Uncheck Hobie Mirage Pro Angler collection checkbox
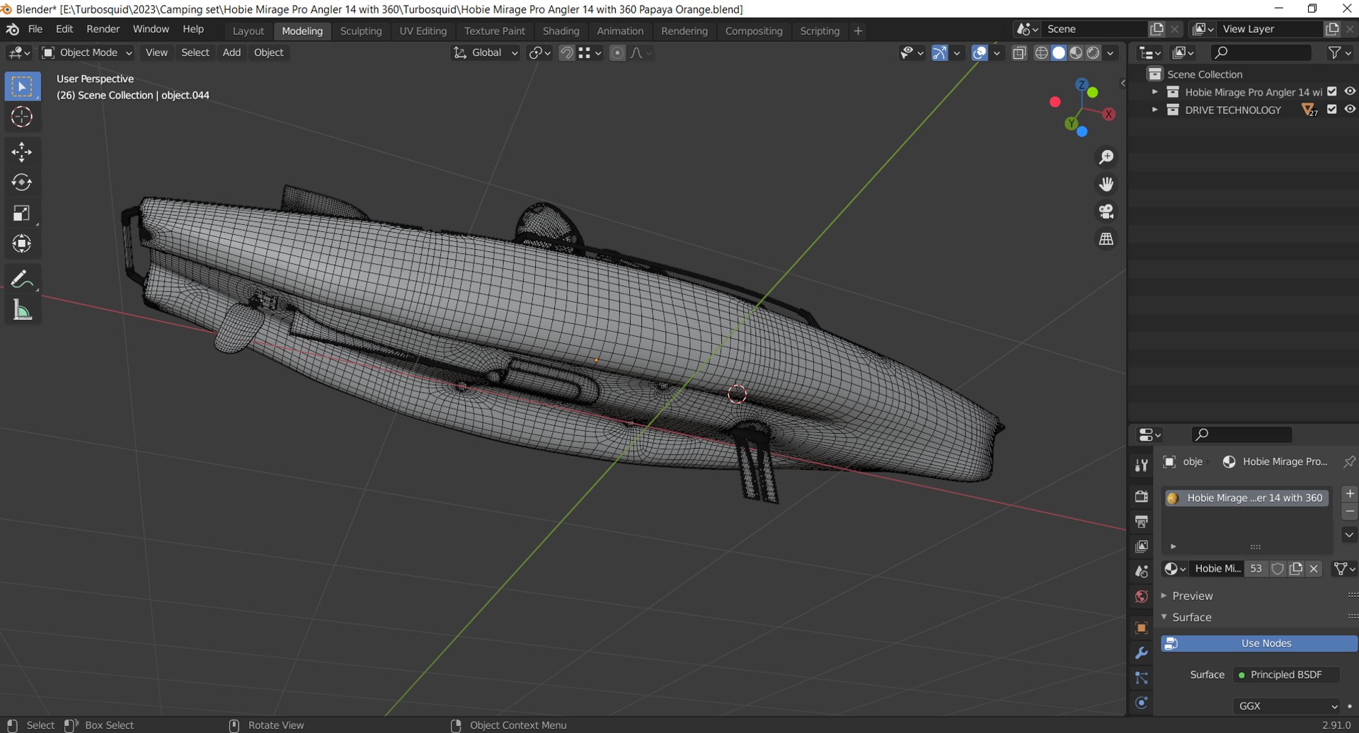1359x733 pixels. (1331, 91)
